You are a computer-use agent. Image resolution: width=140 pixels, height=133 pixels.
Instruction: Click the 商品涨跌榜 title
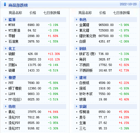18,5
